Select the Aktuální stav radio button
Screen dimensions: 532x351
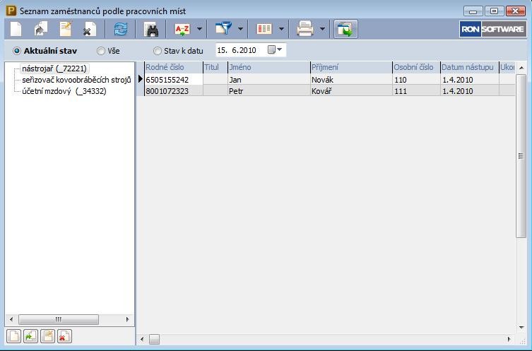coord(17,52)
